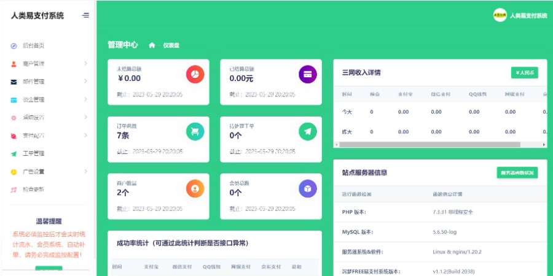Click the blue card icon for 资金管理
Screen dimensions: 553x276
14,100
